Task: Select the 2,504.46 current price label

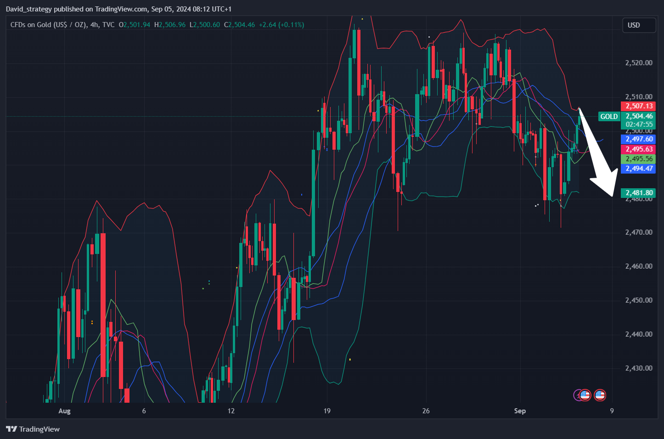Action: click(638, 116)
